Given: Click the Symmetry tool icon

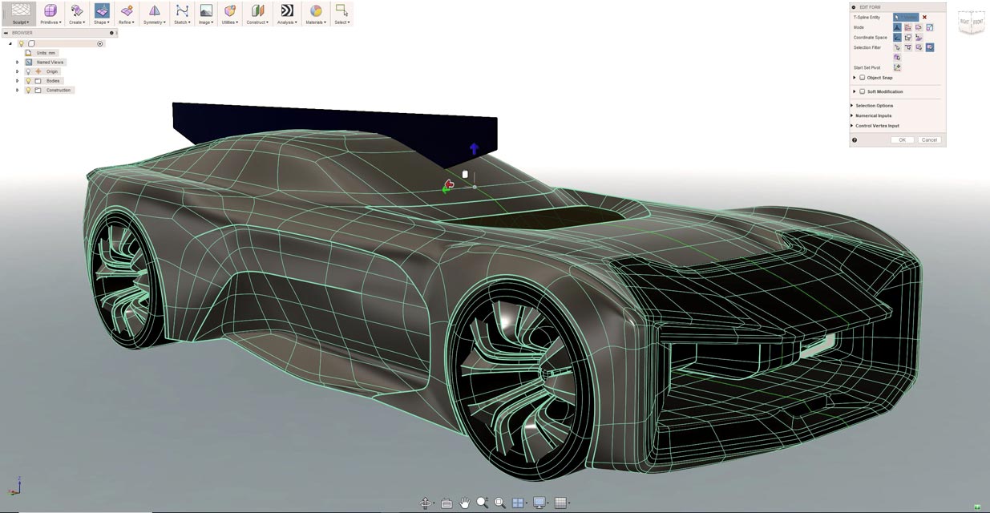Looking at the screenshot, I should click(154, 11).
